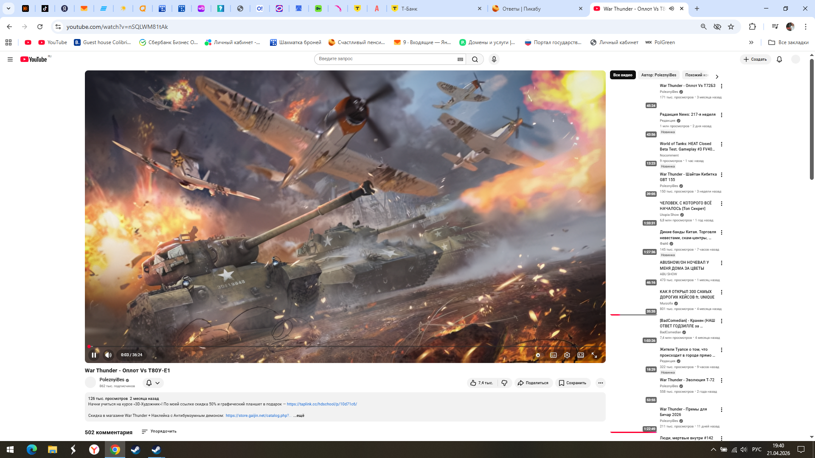Go to the YouTube home logo

pos(34,59)
